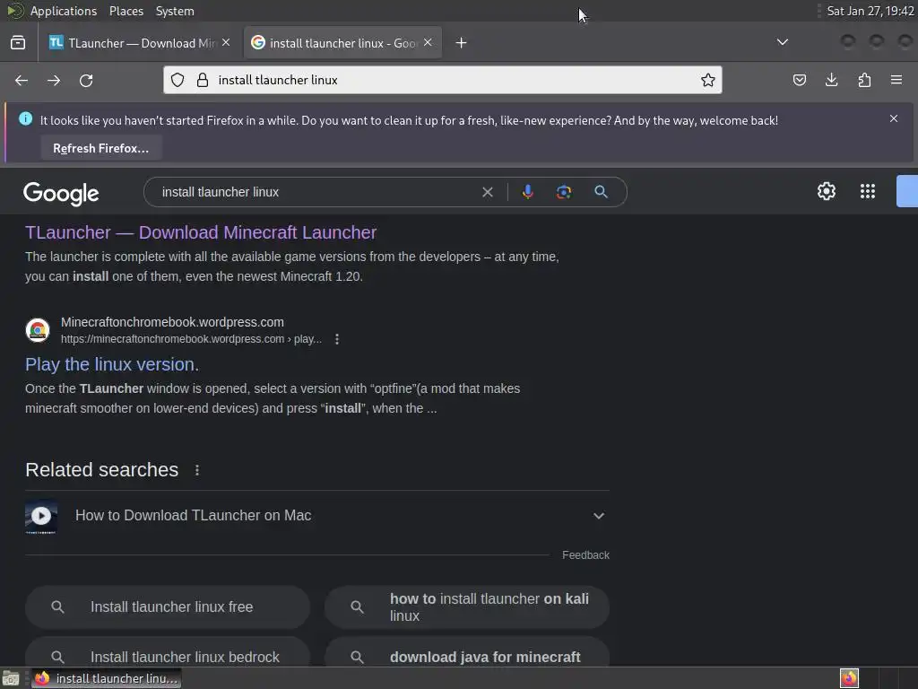
Task: Close the TLauncher tab
Action: pyautogui.click(x=226, y=43)
